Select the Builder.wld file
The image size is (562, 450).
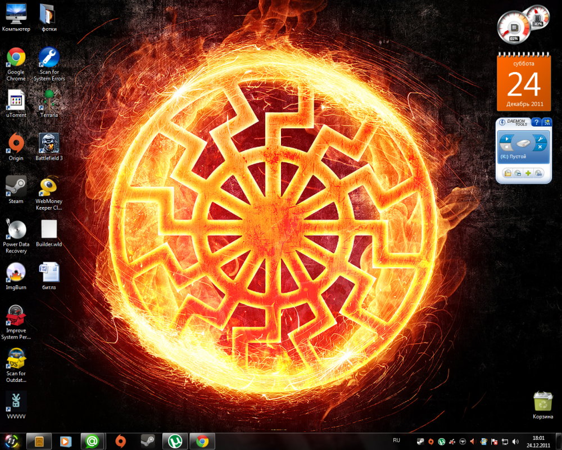[x=49, y=233]
